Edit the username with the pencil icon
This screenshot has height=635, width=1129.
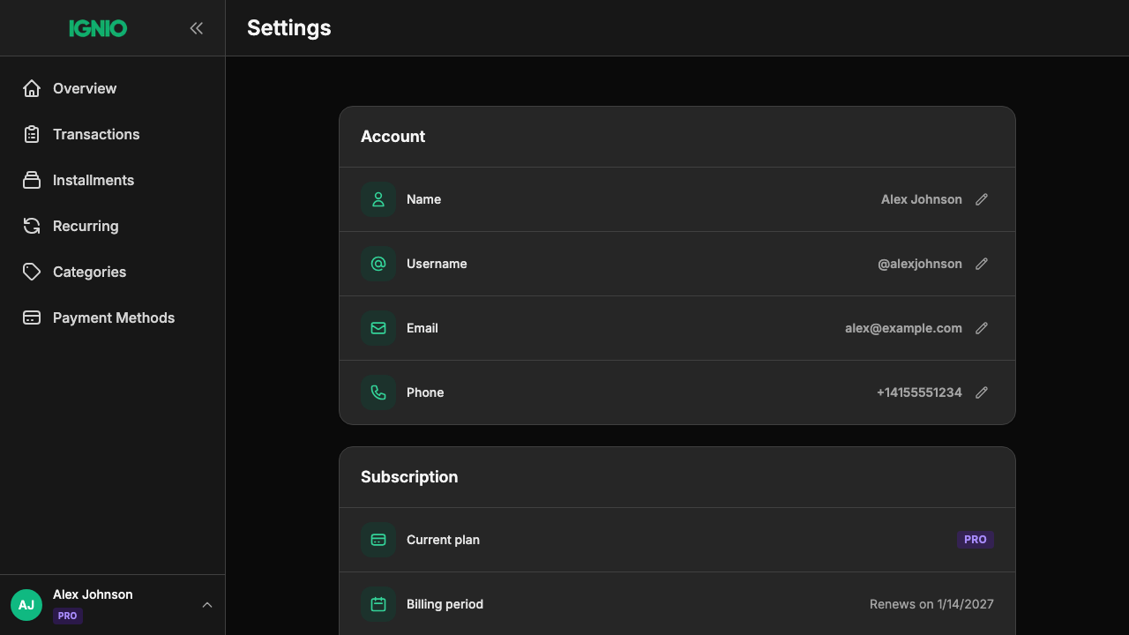click(x=982, y=264)
